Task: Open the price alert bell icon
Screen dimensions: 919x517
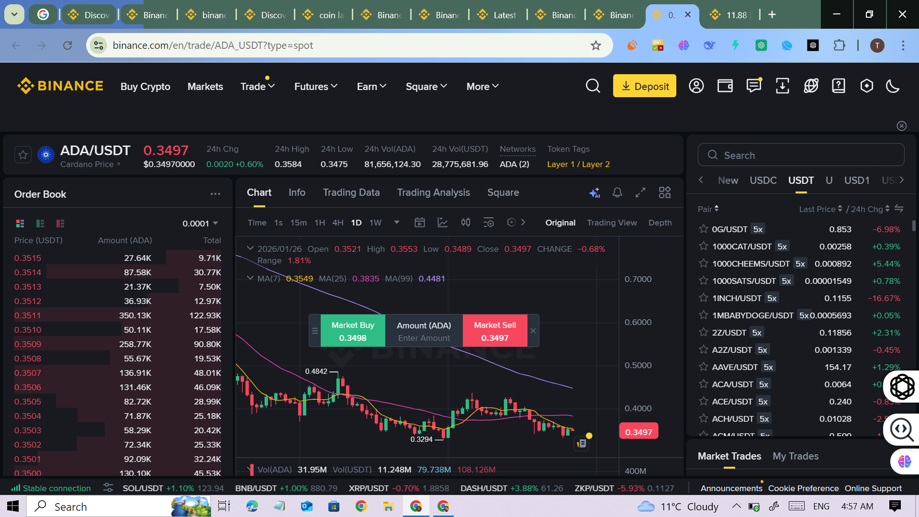Action: 617,192
